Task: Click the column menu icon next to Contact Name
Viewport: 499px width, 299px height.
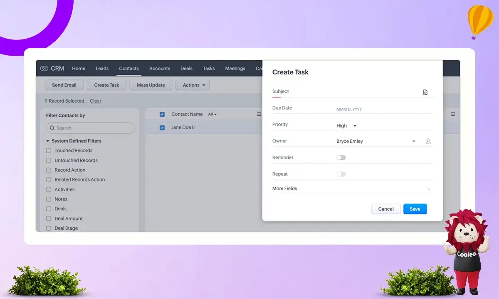Action: [x=259, y=114]
